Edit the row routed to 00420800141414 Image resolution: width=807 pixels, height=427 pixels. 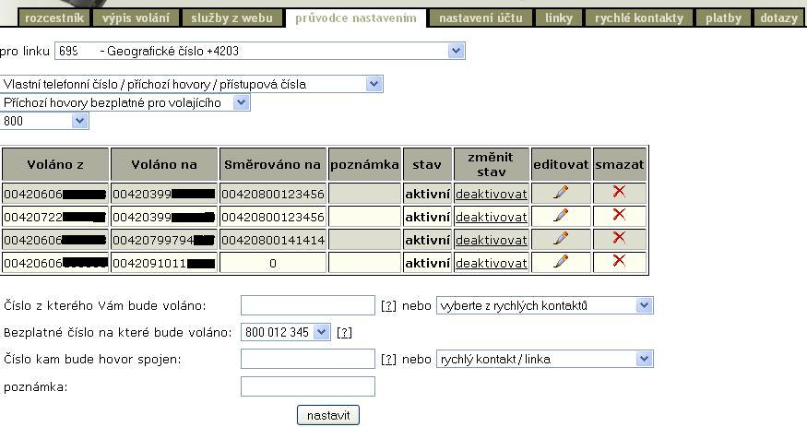(x=561, y=238)
